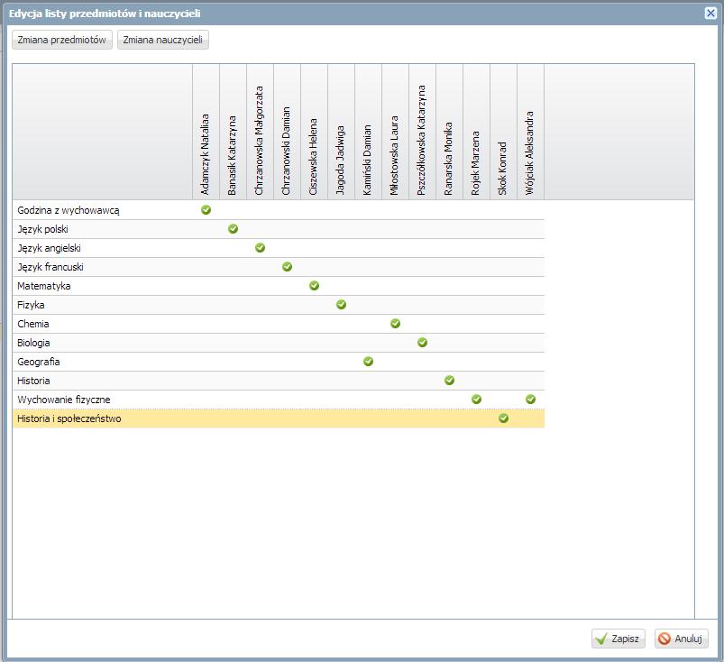This screenshot has width=724, height=662.
Task: Select the Chemia subject label
Action: (32, 324)
